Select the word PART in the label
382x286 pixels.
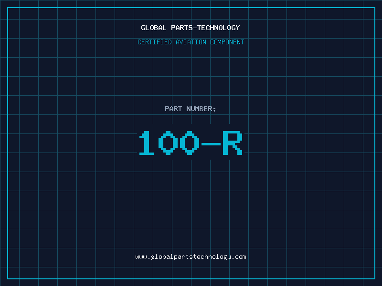coord(173,109)
